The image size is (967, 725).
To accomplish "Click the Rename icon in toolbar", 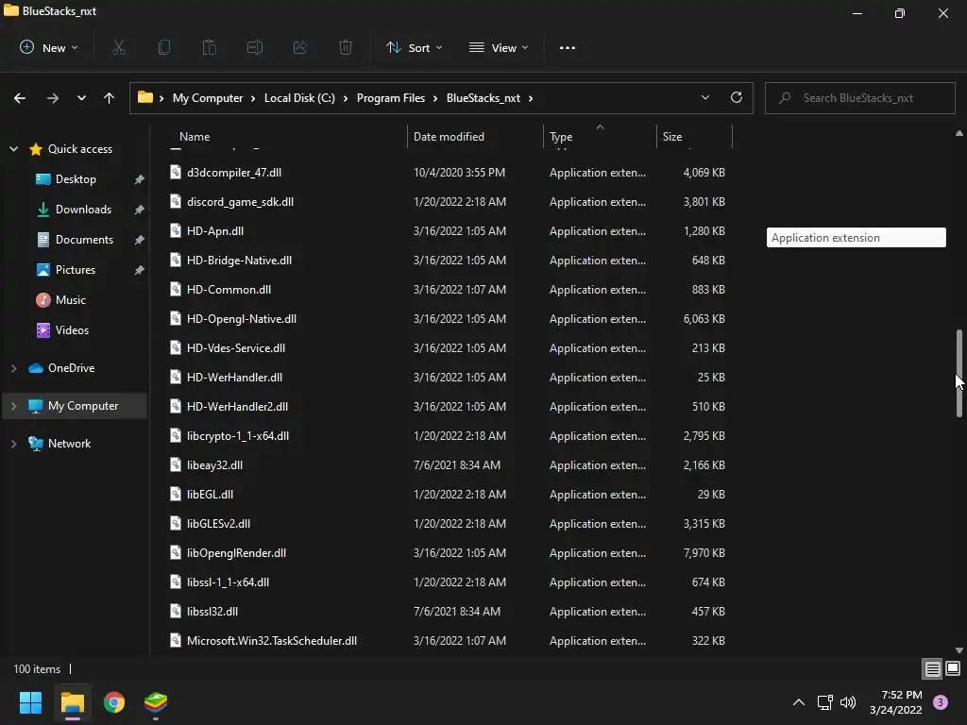I will [x=255, y=47].
